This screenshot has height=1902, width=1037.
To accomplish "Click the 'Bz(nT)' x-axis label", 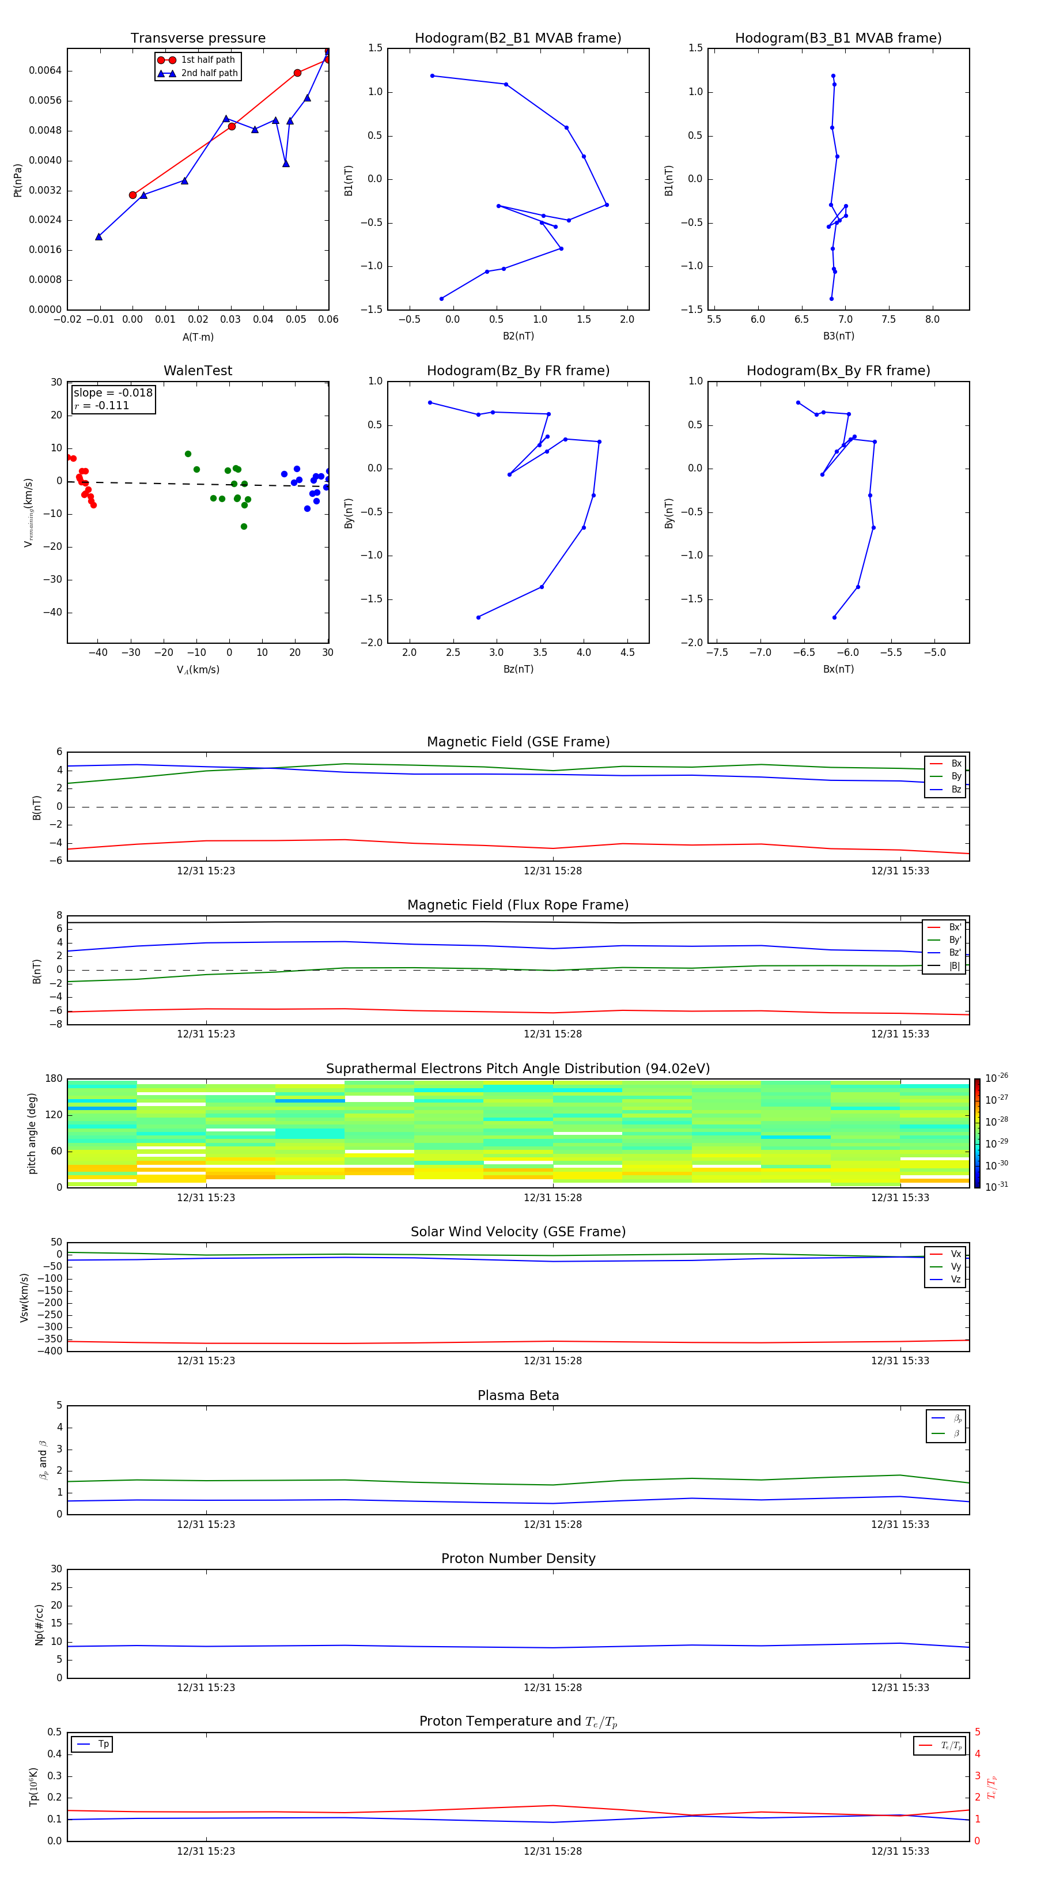I will tap(518, 669).
